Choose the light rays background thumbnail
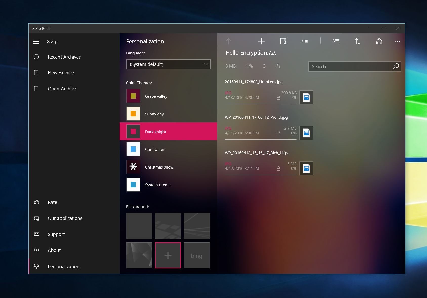427x298 pixels. click(197, 226)
